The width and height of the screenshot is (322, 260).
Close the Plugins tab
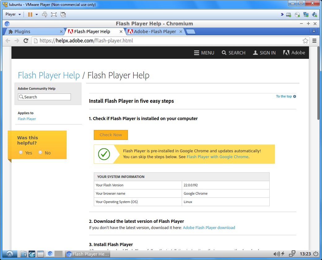coord(61,32)
